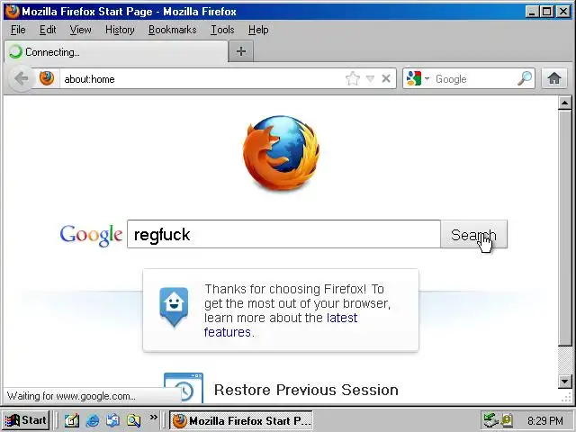This screenshot has width=576, height=432.
Task: Open the URL history dropdown arrow
Action: coord(370,78)
